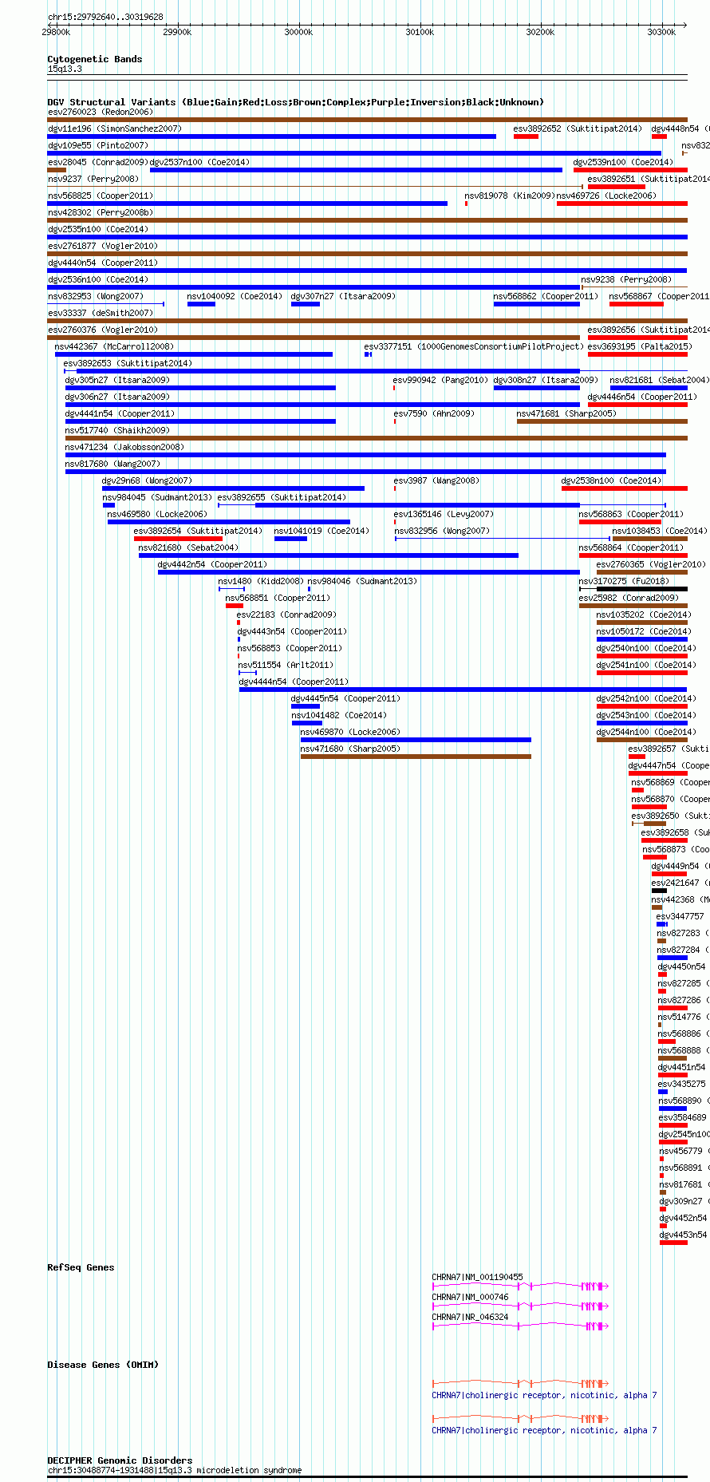Select esv2761877 (Vogler2010) label

click(103, 246)
